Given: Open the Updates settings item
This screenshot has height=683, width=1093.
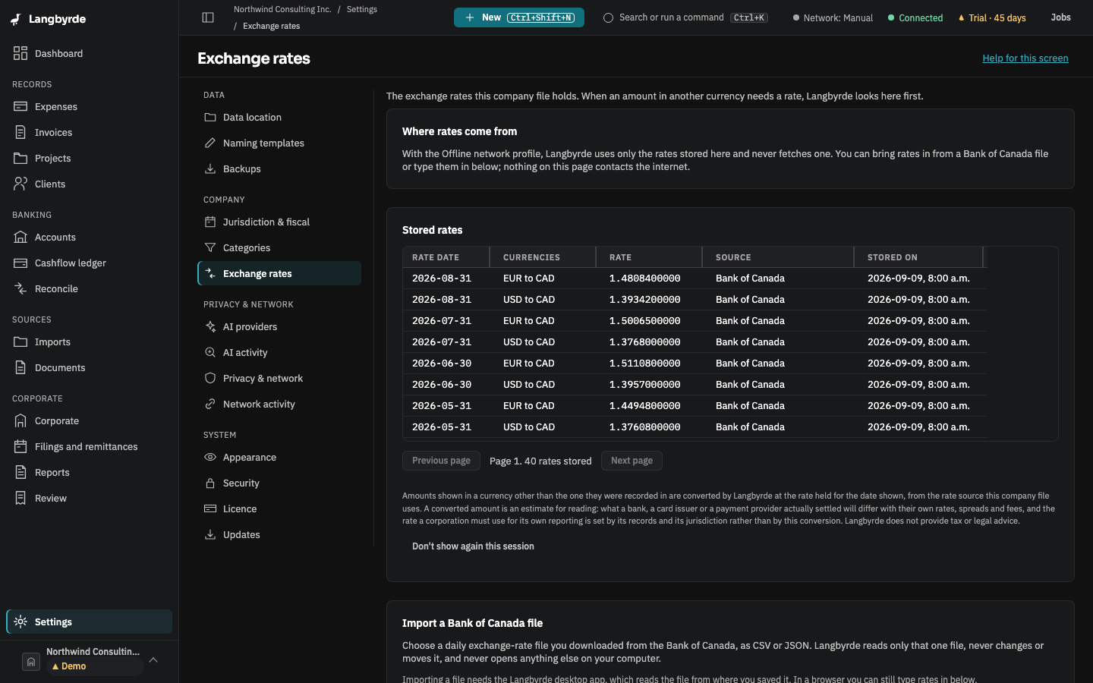Looking at the screenshot, I should [x=279, y=534].
